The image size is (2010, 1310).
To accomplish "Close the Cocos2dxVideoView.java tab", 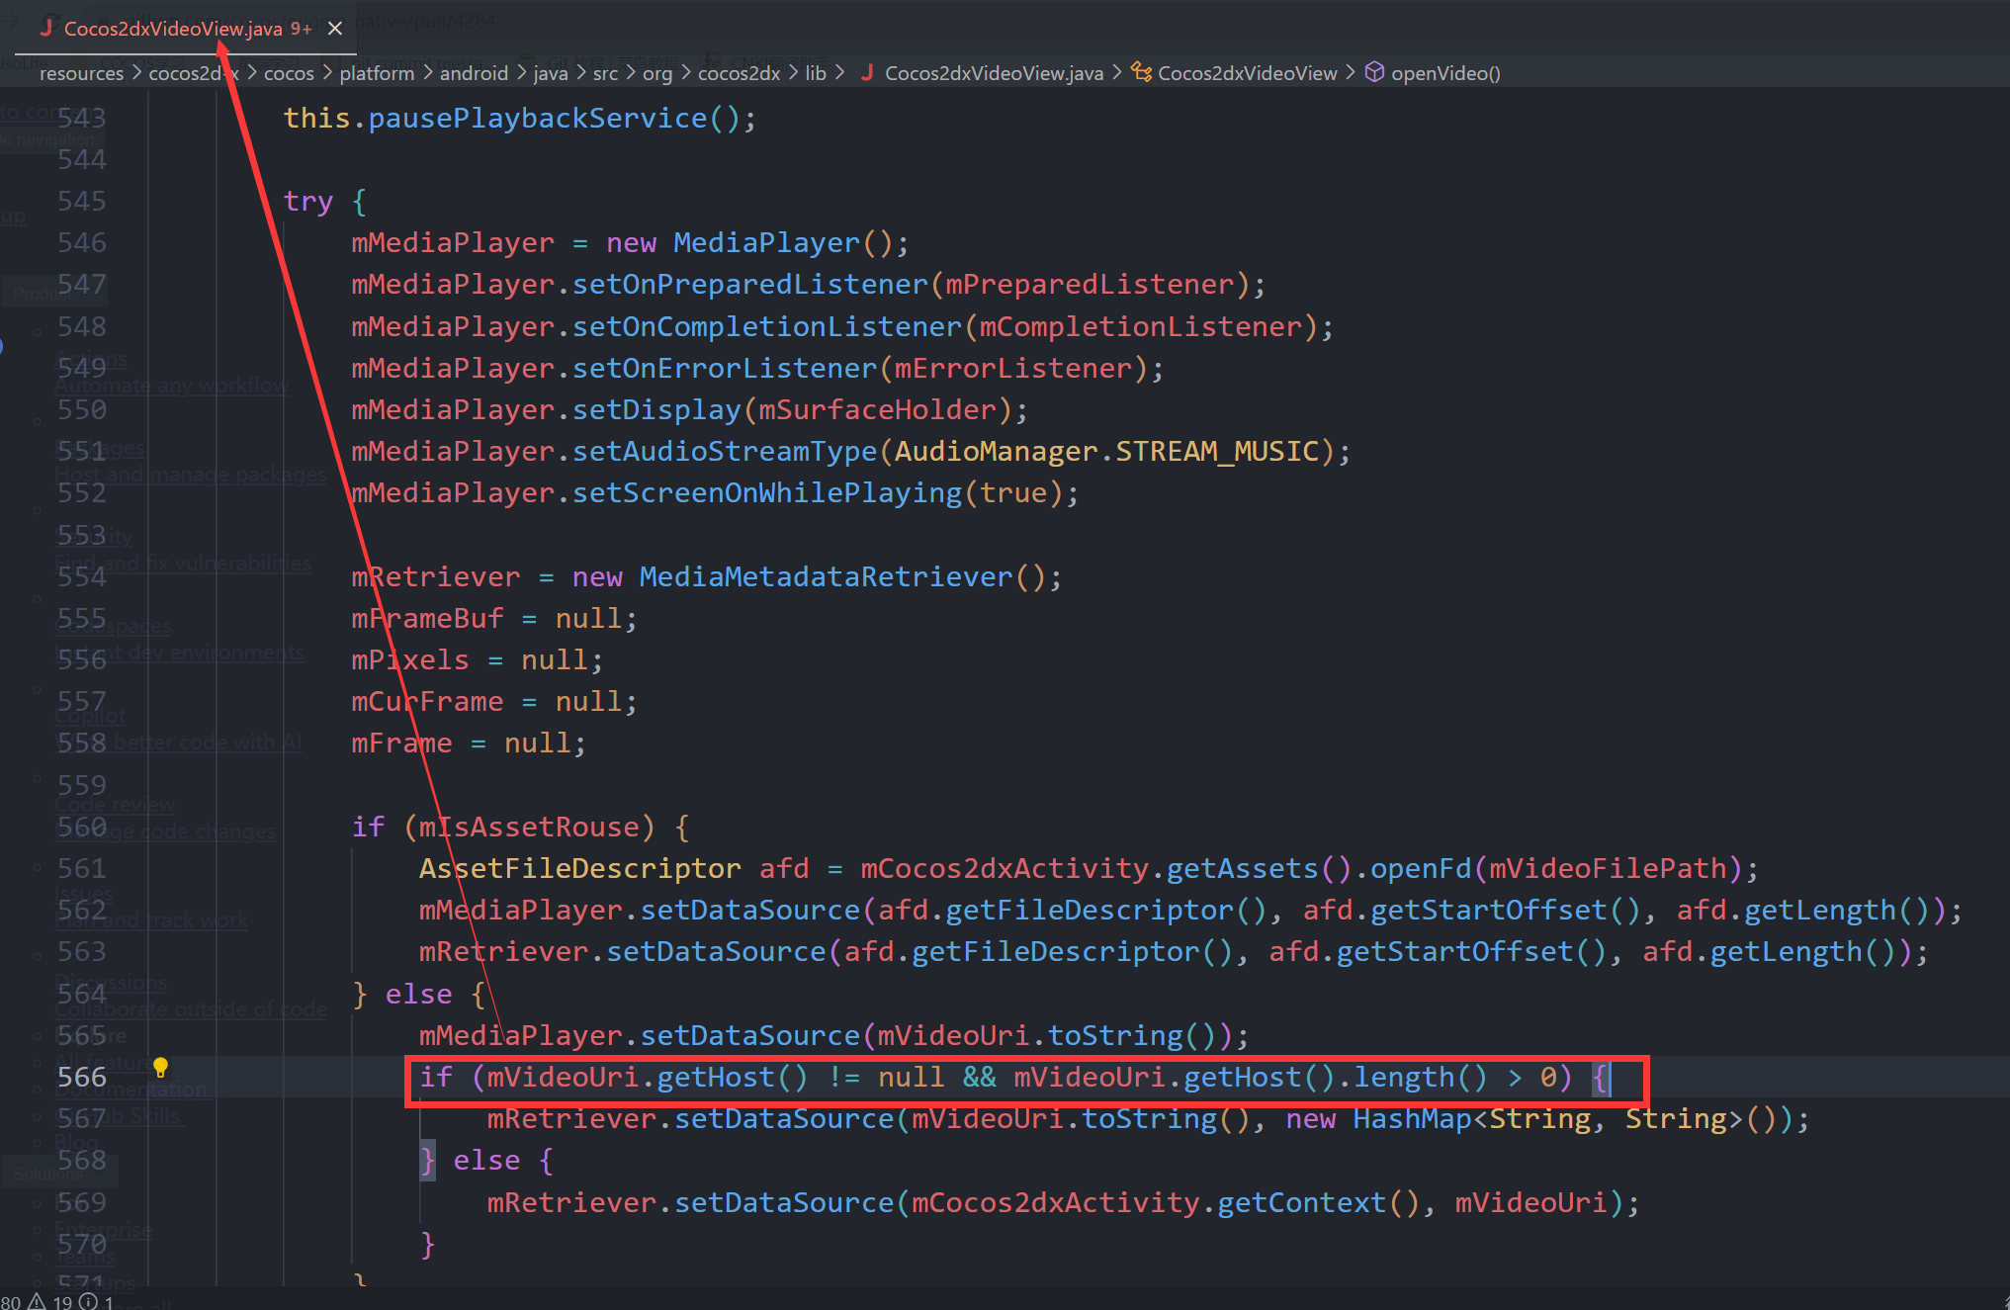I will coord(335,29).
